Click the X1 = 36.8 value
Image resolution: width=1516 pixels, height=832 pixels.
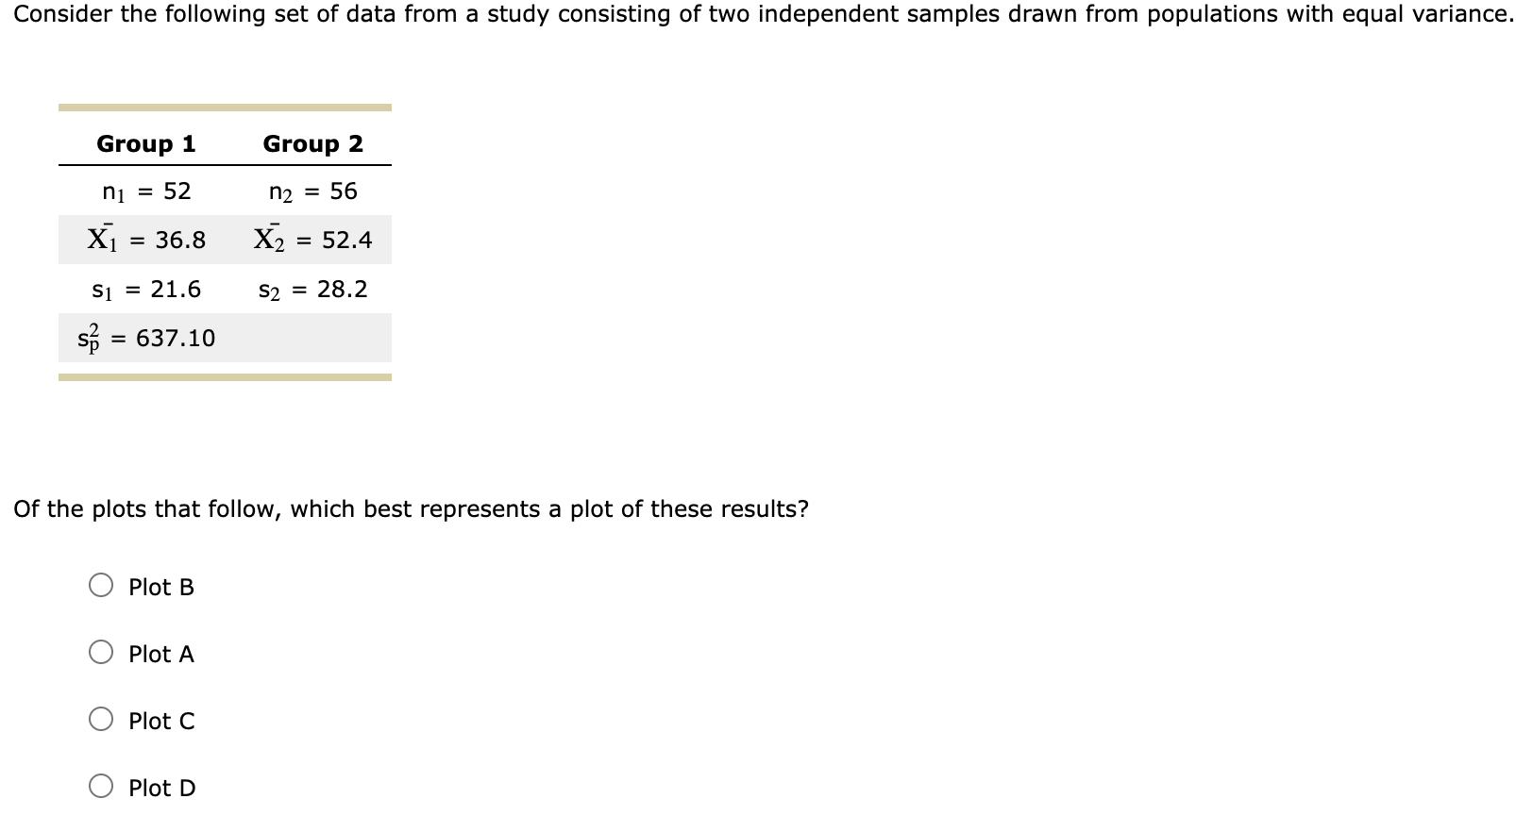coord(146,238)
